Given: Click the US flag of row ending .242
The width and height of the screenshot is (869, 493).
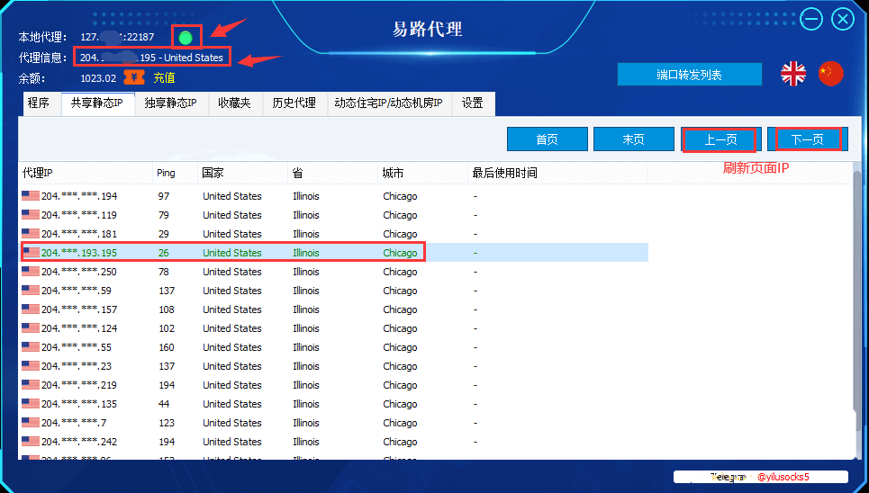Looking at the screenshot, I should pyautogui.click(x=31, y=441).
